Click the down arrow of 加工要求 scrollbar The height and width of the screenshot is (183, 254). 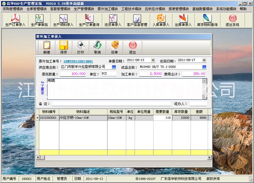coord(205,97)
